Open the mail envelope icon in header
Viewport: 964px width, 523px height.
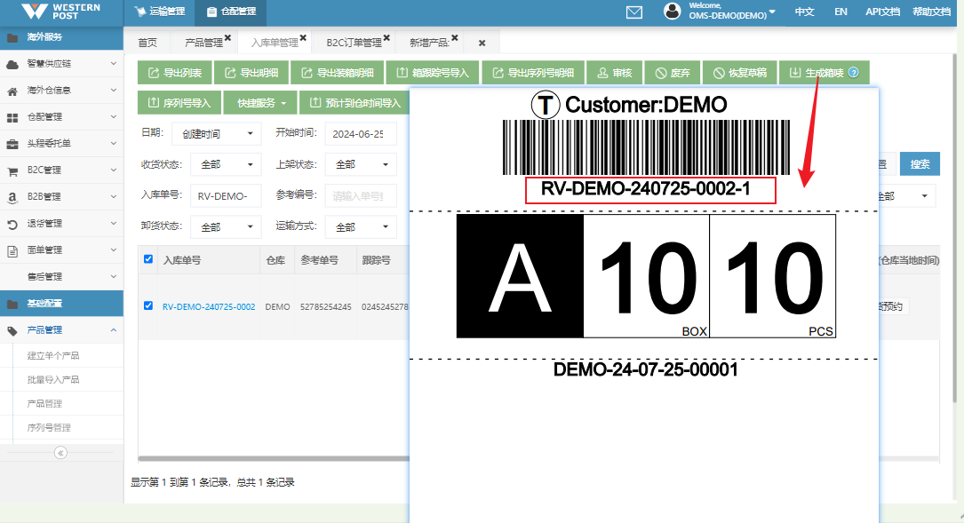[x=633, y=12]
